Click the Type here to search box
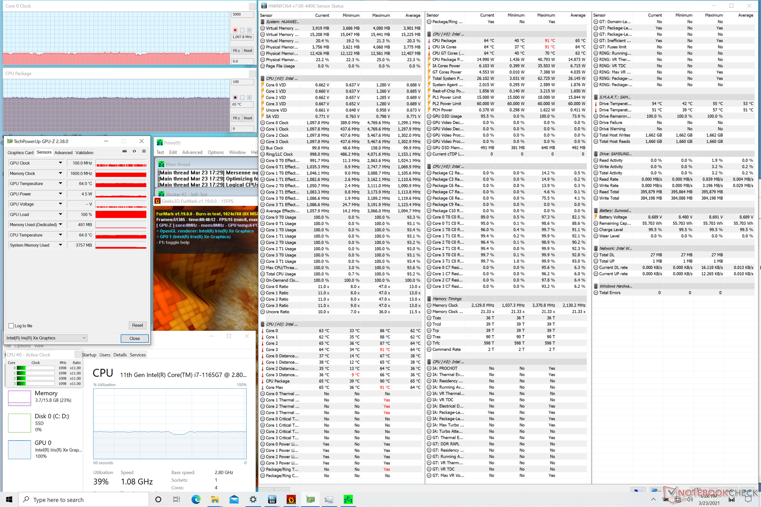 click(x=85, y=500)
